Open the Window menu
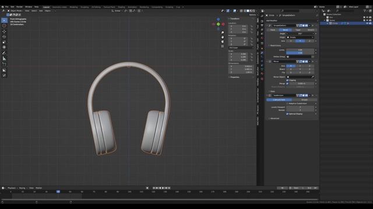The height and width of the screenshot is (209, 373). pos(29,7)
